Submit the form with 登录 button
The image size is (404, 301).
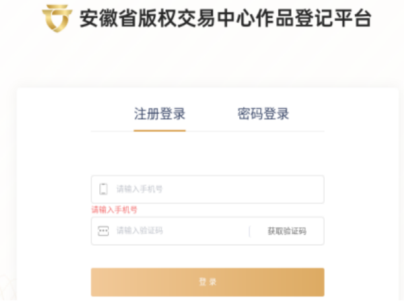click(x=208, y=282)
